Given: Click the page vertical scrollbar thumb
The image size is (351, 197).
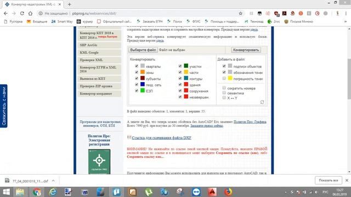Looking at the screenshot, I should (x=349, y=79).
